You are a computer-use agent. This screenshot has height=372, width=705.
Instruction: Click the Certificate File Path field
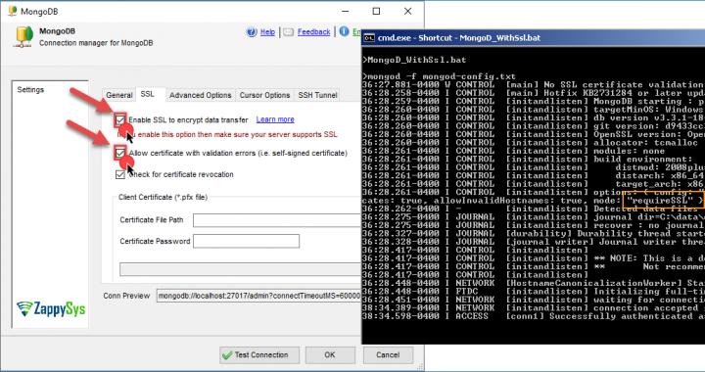click(277, 220)
